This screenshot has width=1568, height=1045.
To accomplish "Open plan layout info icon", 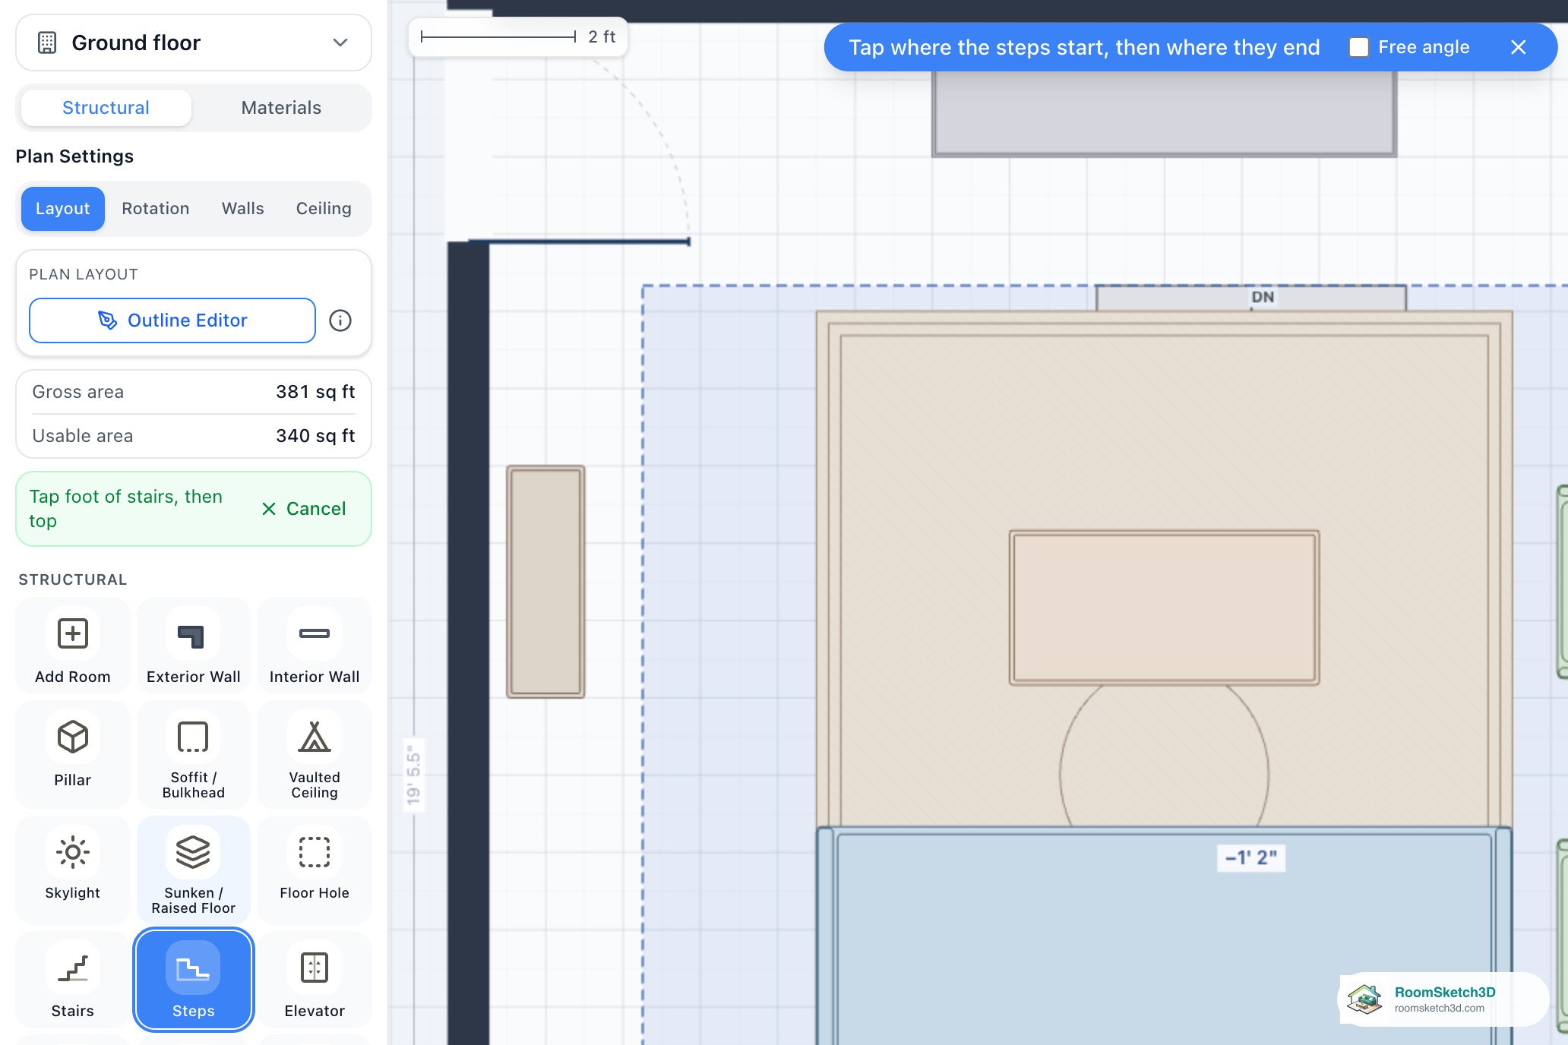I will (x=340, y=320).
